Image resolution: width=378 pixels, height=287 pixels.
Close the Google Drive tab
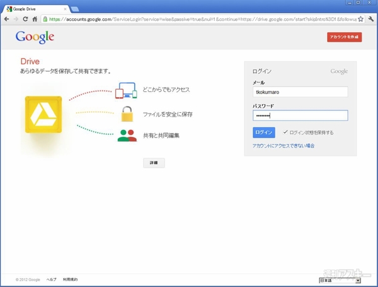tap(65, 9)
